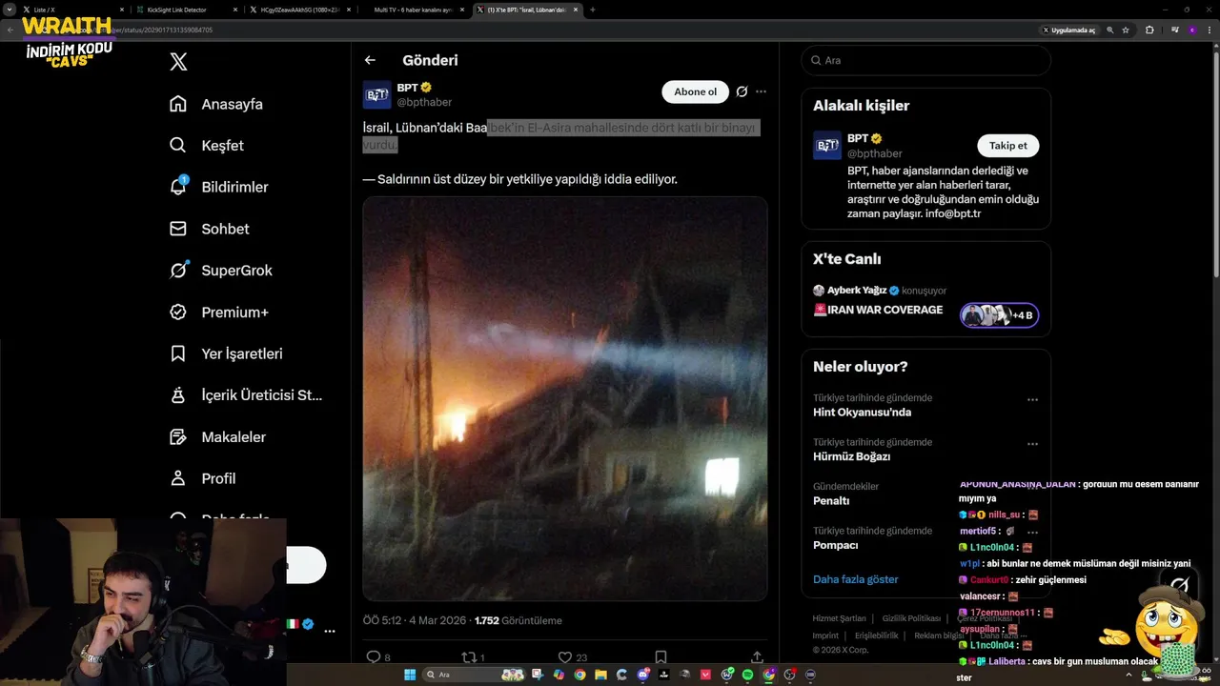Open Erişilebilirlik footer link
Image resolution: width=1220 pixels, height=686 pixels.
click(876, 636)
